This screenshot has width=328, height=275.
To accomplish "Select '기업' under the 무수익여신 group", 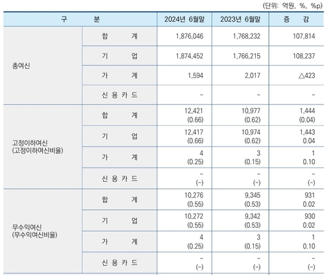I will coord(119,221).
